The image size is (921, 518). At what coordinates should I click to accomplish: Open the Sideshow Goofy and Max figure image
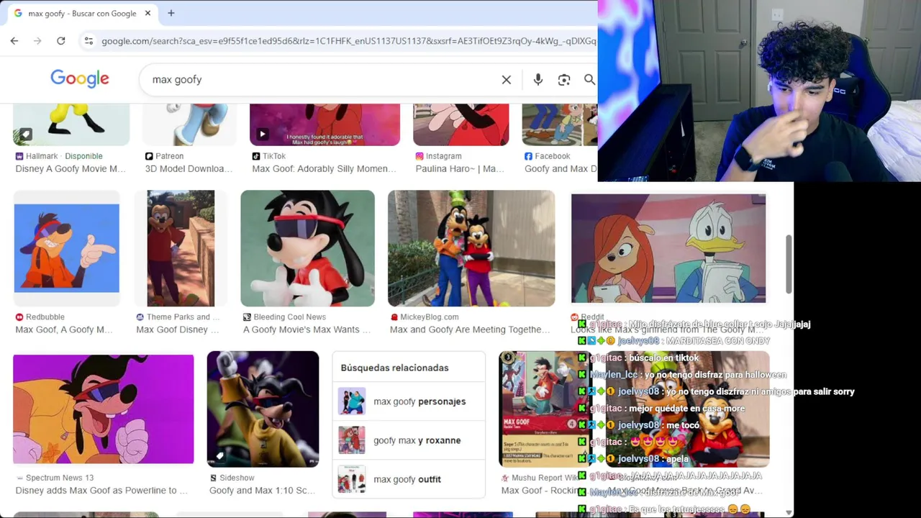tap(263, 409)
